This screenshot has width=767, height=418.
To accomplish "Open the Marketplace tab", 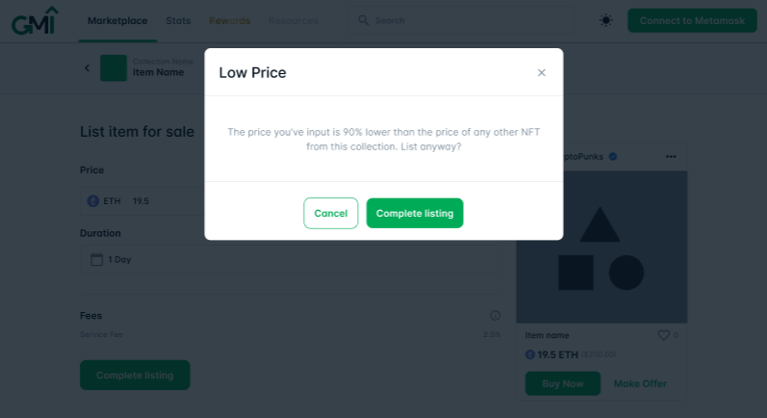I will (x=117, y=20).
